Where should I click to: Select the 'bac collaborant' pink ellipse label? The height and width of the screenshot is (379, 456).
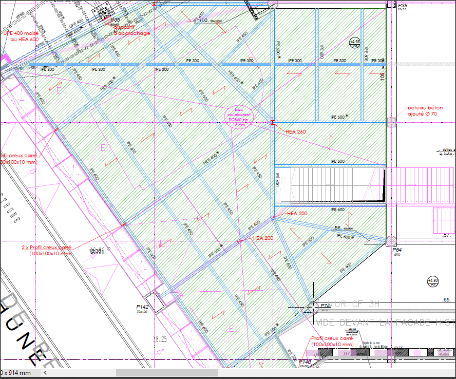[239, 117]
